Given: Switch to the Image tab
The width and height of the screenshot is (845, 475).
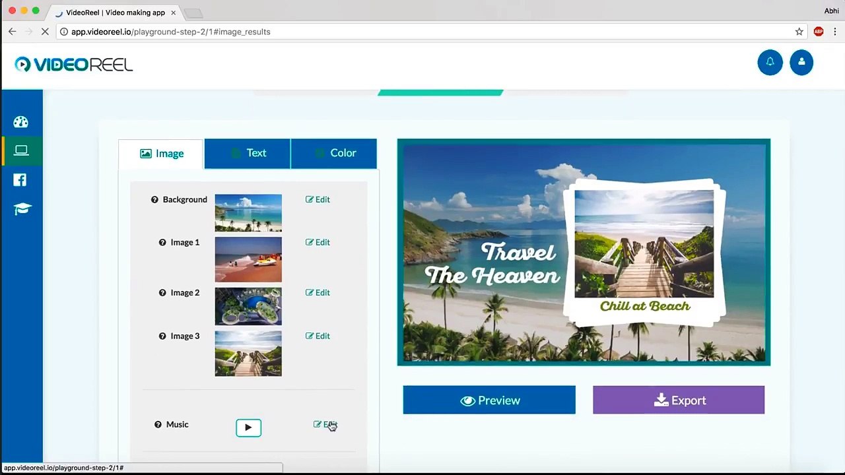Looking at the screenshot, I should (x=162, y=154).
